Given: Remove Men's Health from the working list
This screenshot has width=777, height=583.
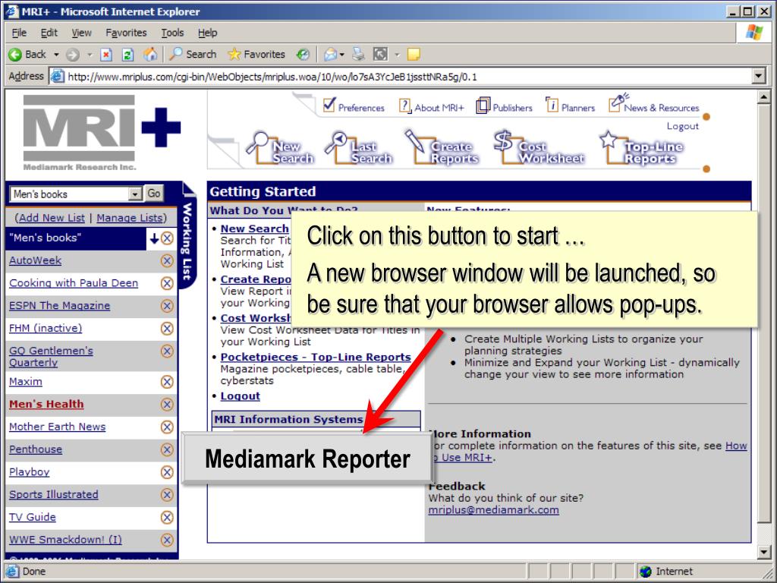Looking at the screenshot, I should pyautogui.click(x=167, y=405).
